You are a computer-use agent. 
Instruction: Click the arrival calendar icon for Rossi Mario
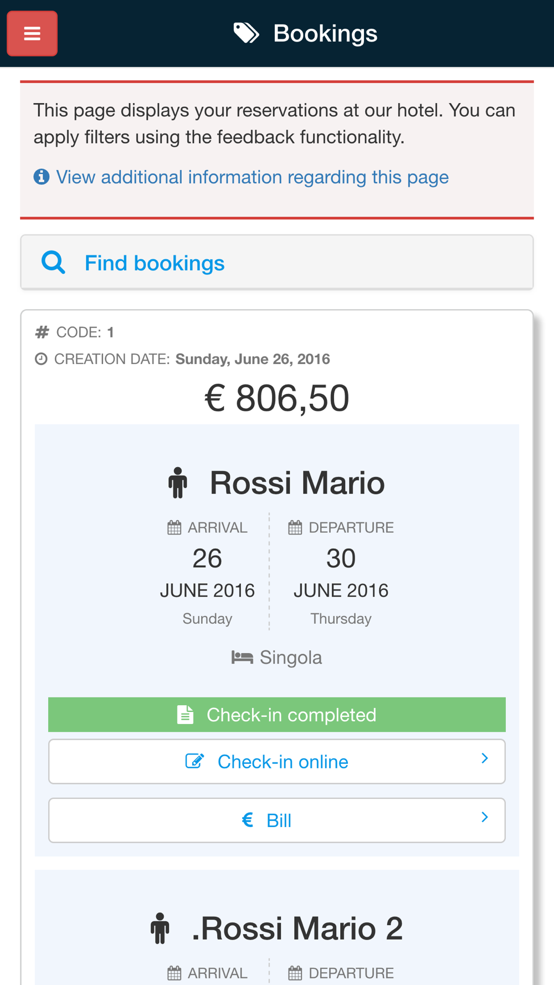coord(174,527)
